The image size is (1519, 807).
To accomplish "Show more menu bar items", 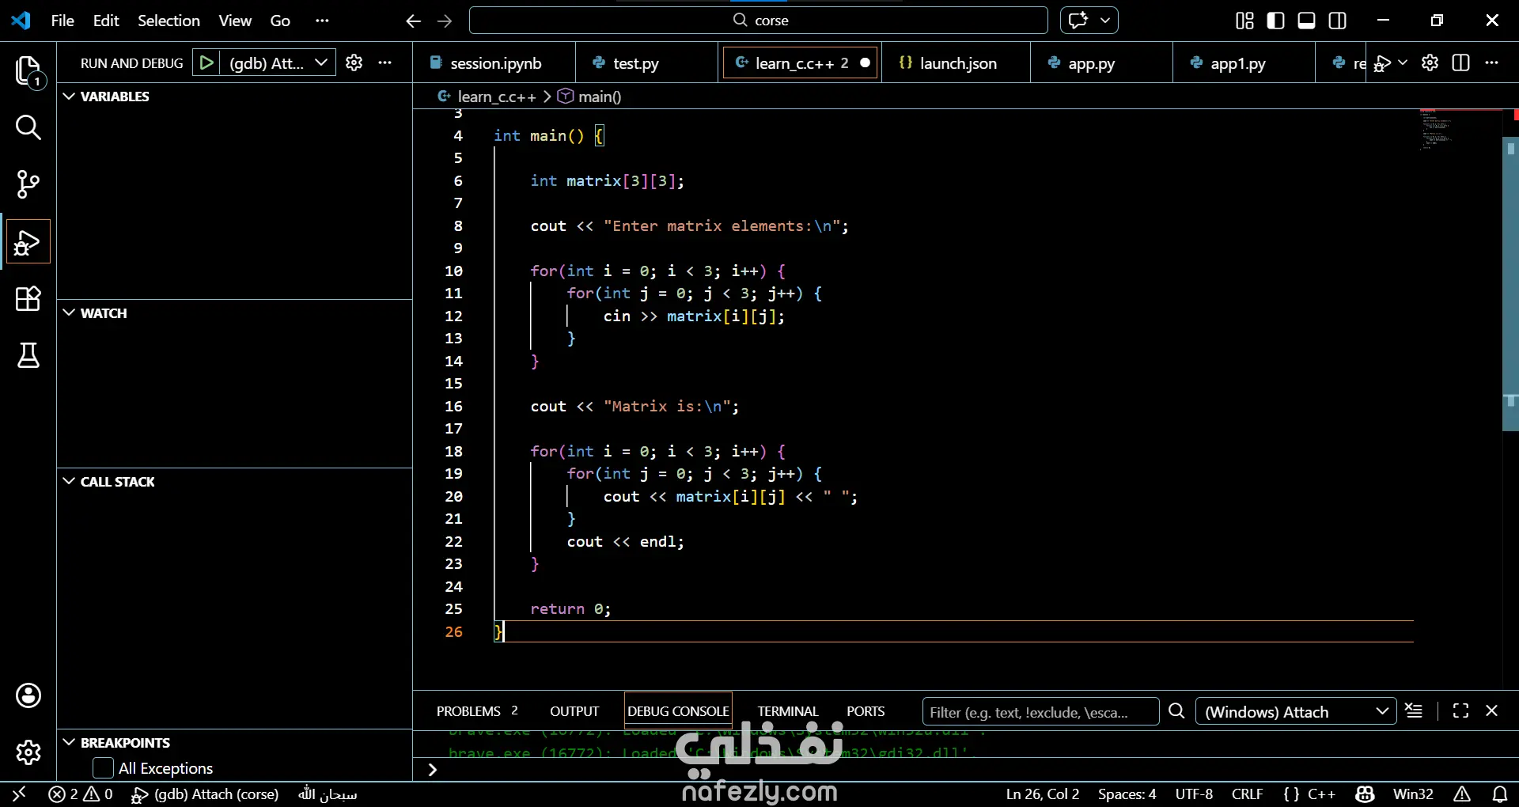I will click(x=321, y=21).
